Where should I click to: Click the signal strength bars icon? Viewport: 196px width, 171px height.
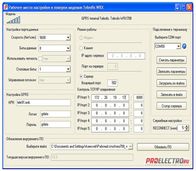coord(13,20)
